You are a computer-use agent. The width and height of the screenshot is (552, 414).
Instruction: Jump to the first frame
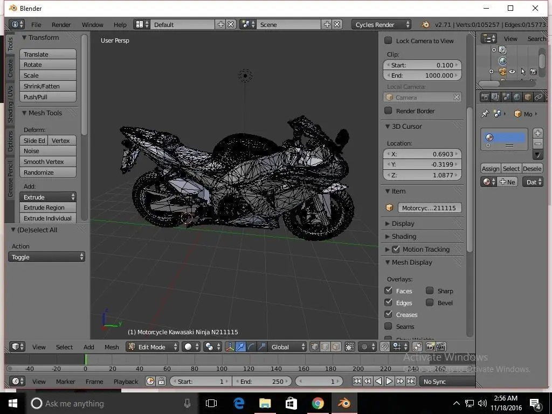pos(357,381)
